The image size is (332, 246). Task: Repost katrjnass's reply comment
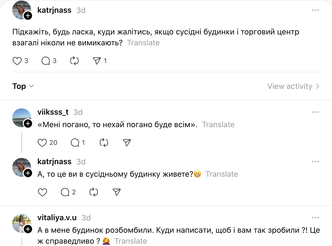(x=93, y=192)
